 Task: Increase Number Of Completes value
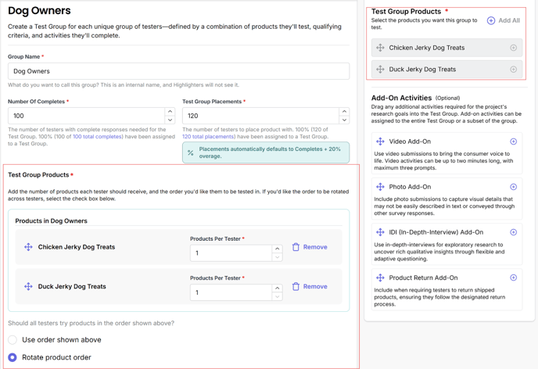(x=170, y=112)
